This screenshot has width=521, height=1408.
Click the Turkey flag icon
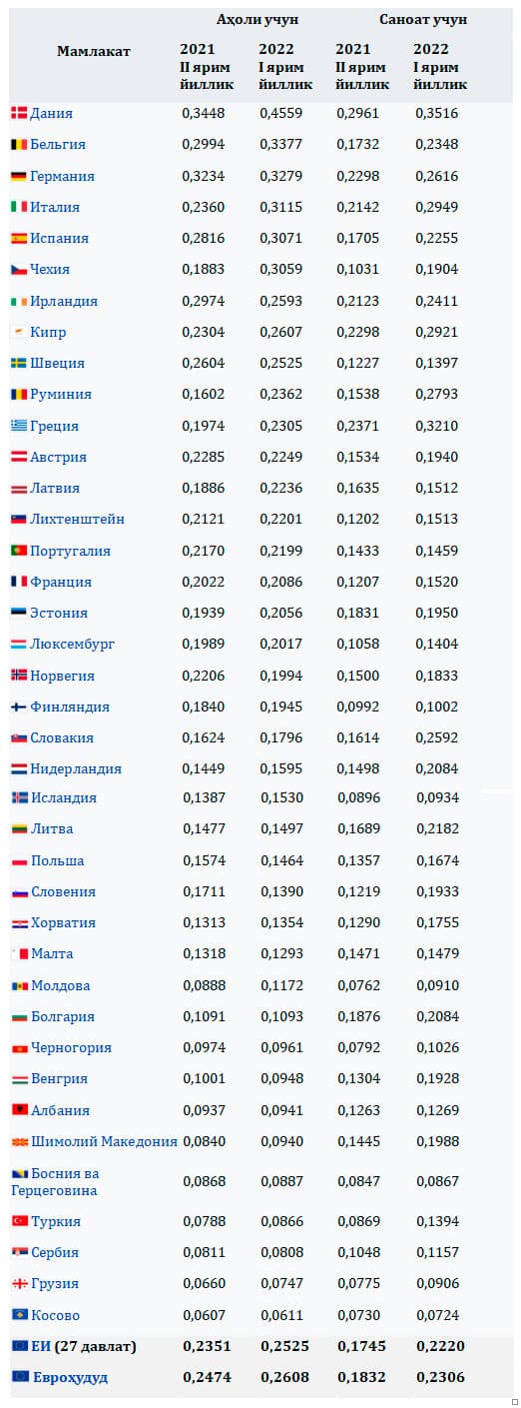click(x=19, y=1221)
